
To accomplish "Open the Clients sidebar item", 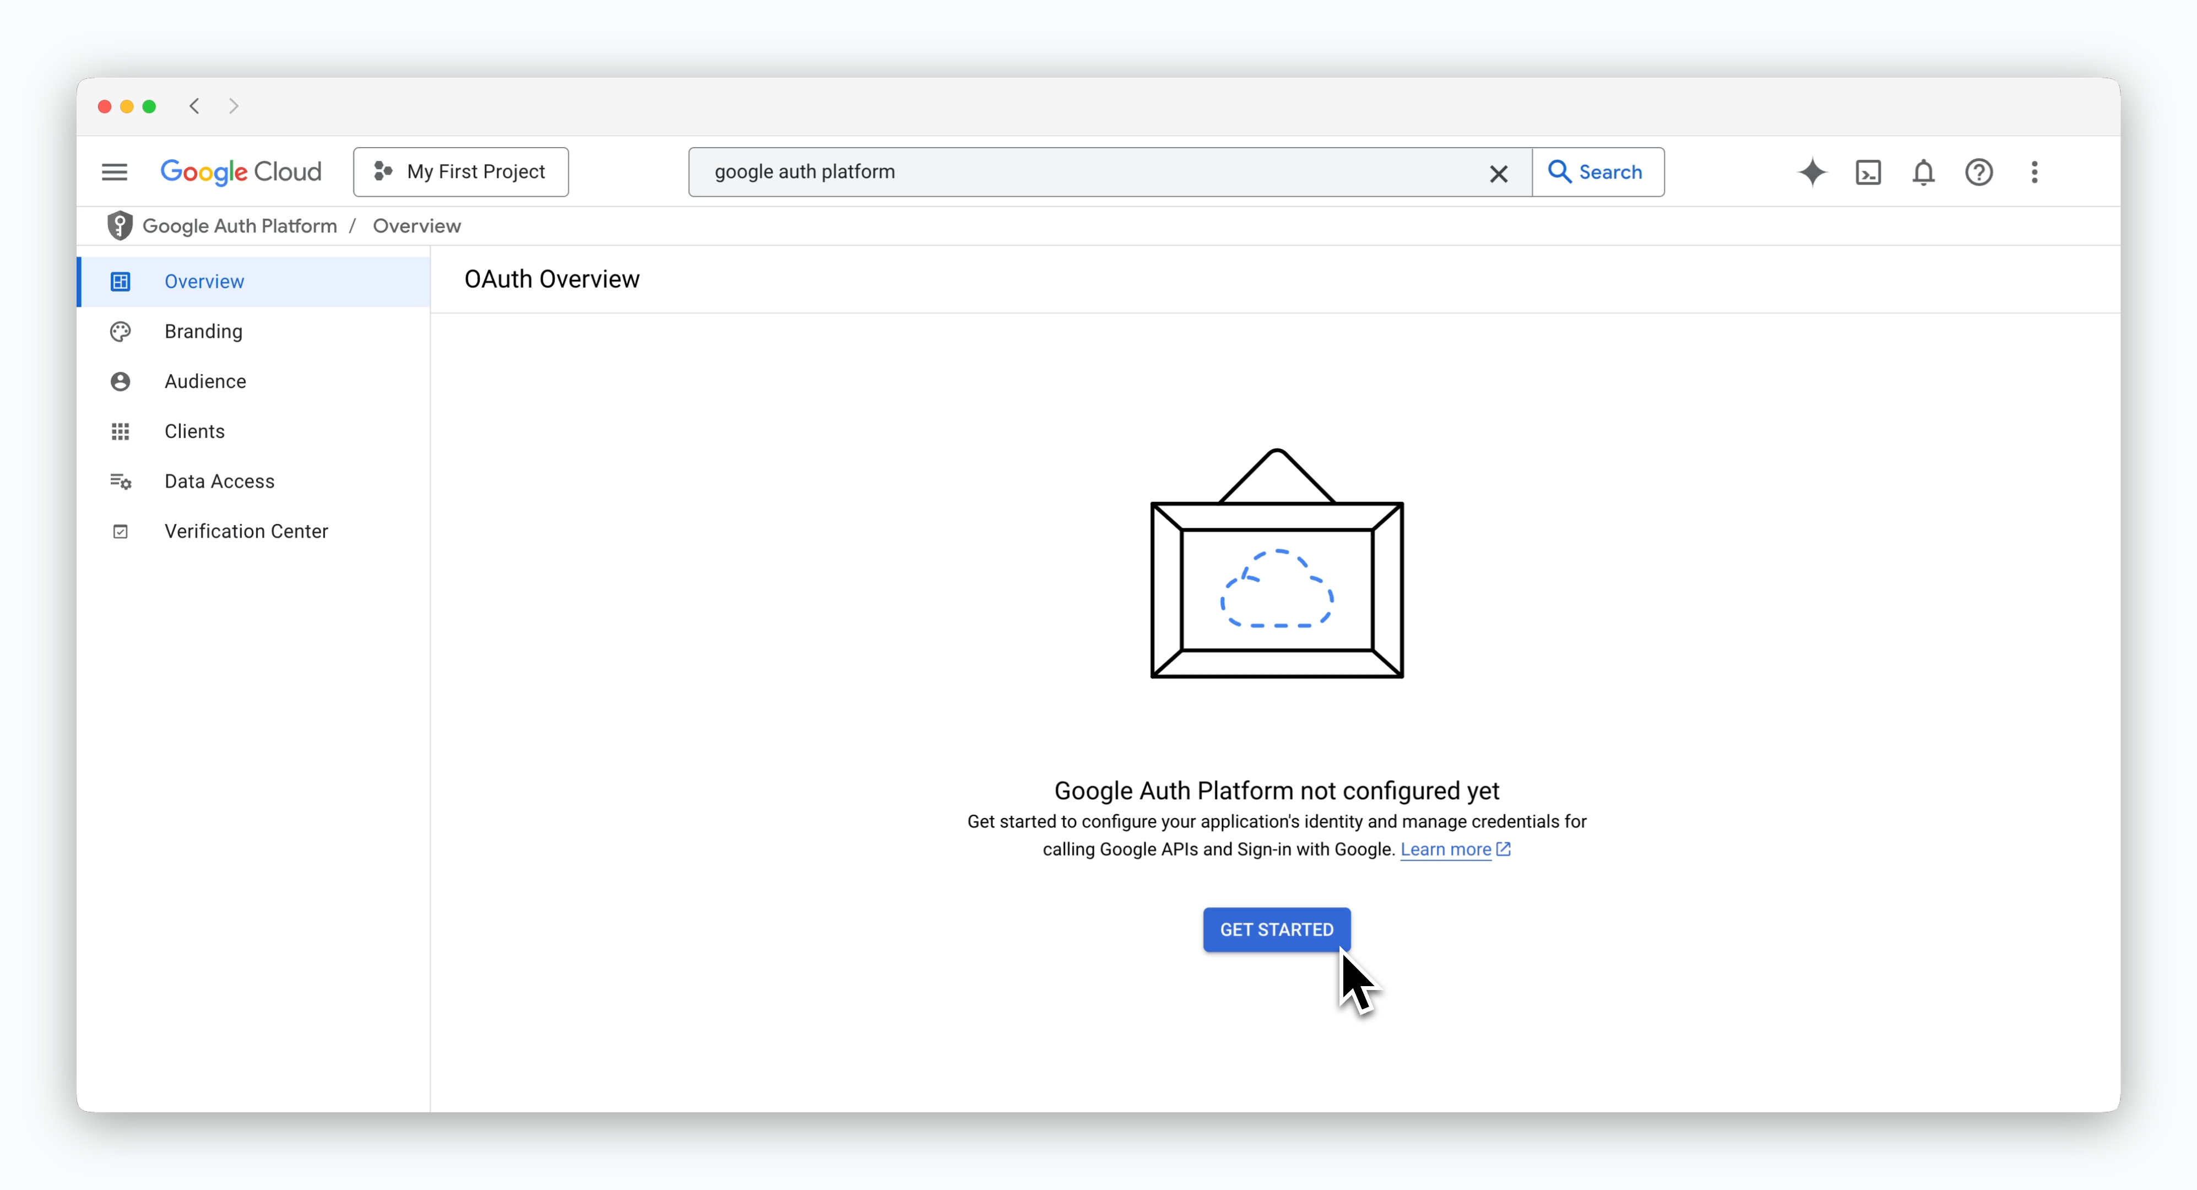I will point(254,431).
